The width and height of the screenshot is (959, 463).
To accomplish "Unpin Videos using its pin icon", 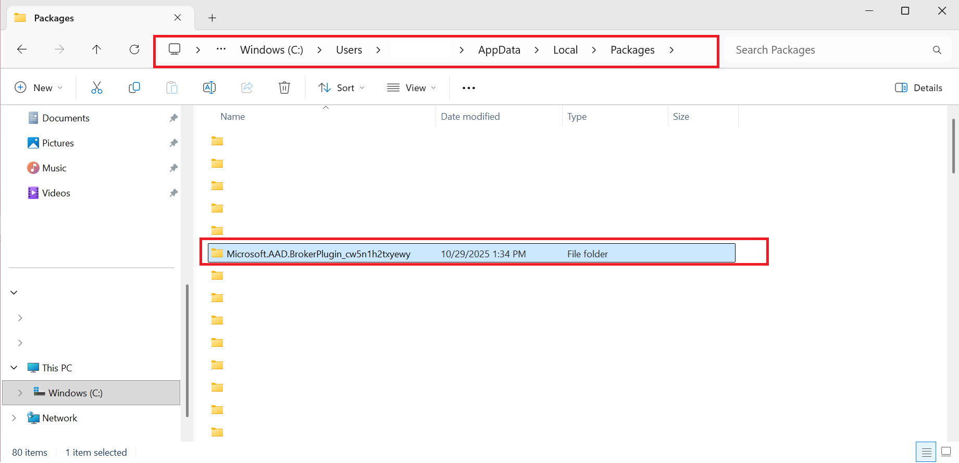I will click(173, 193).
